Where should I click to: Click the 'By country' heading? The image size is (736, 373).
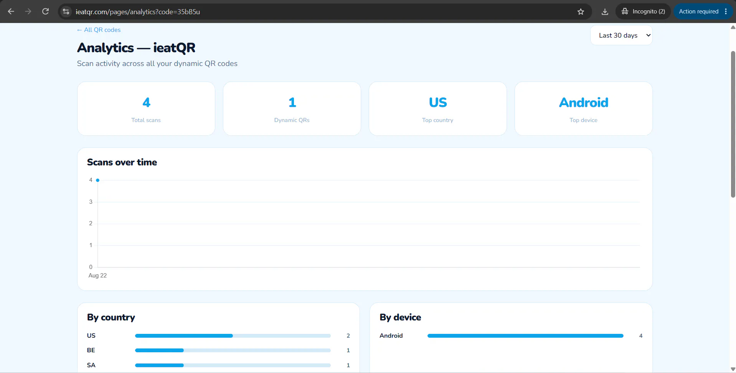tap(111, 317)
